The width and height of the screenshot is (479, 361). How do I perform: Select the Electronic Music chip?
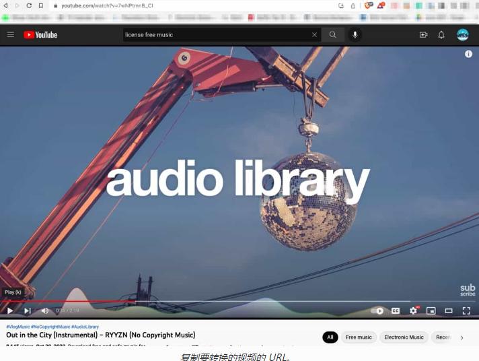pyautogui.click(x=404, y=337)
